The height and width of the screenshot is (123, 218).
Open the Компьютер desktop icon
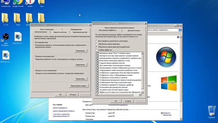coord(5,3)
